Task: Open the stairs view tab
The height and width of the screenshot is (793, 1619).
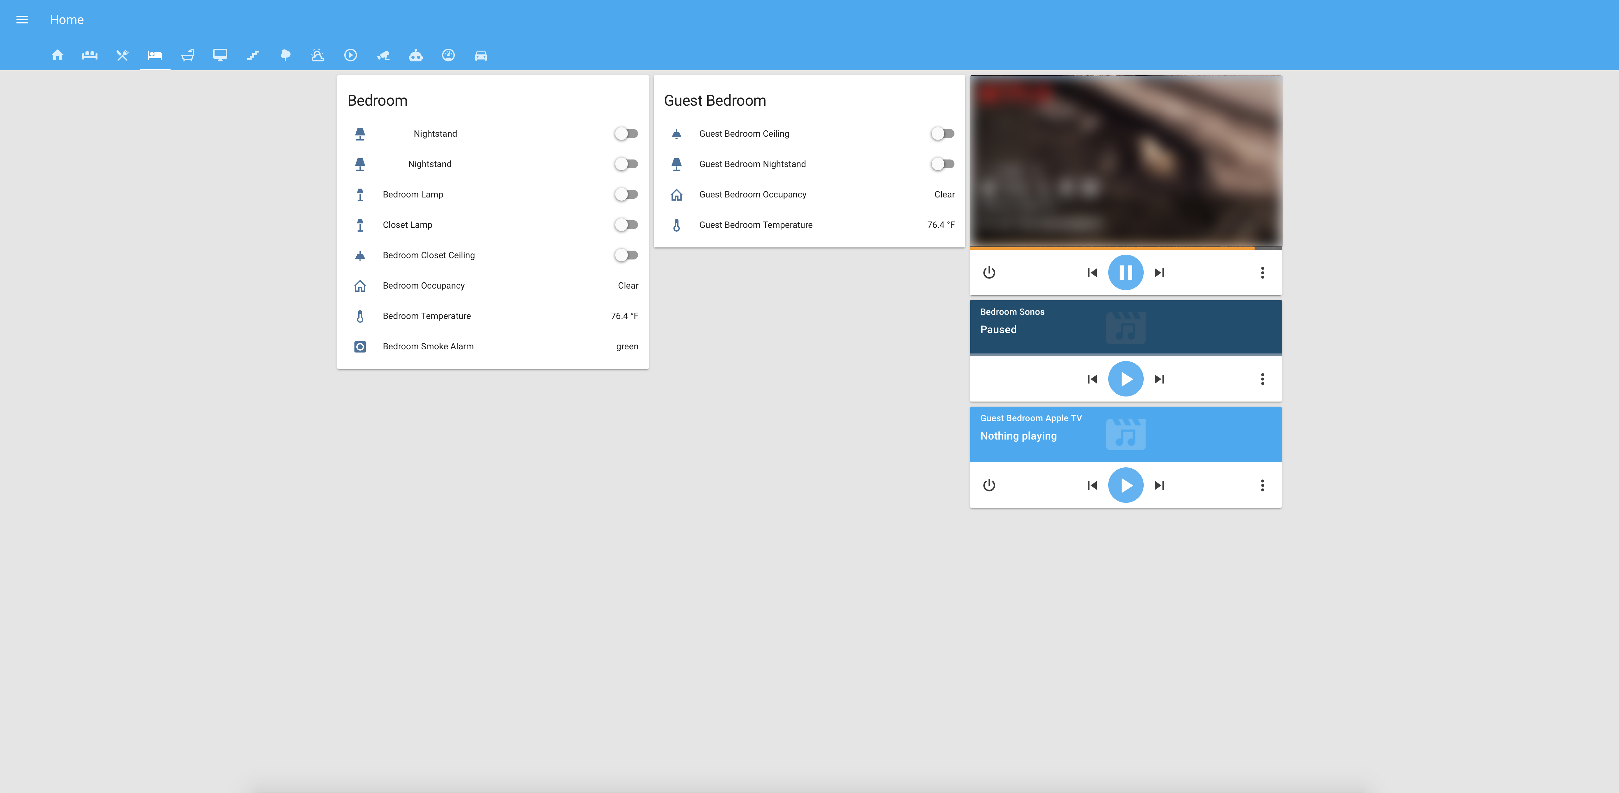Action: click(x=253, y=55)
